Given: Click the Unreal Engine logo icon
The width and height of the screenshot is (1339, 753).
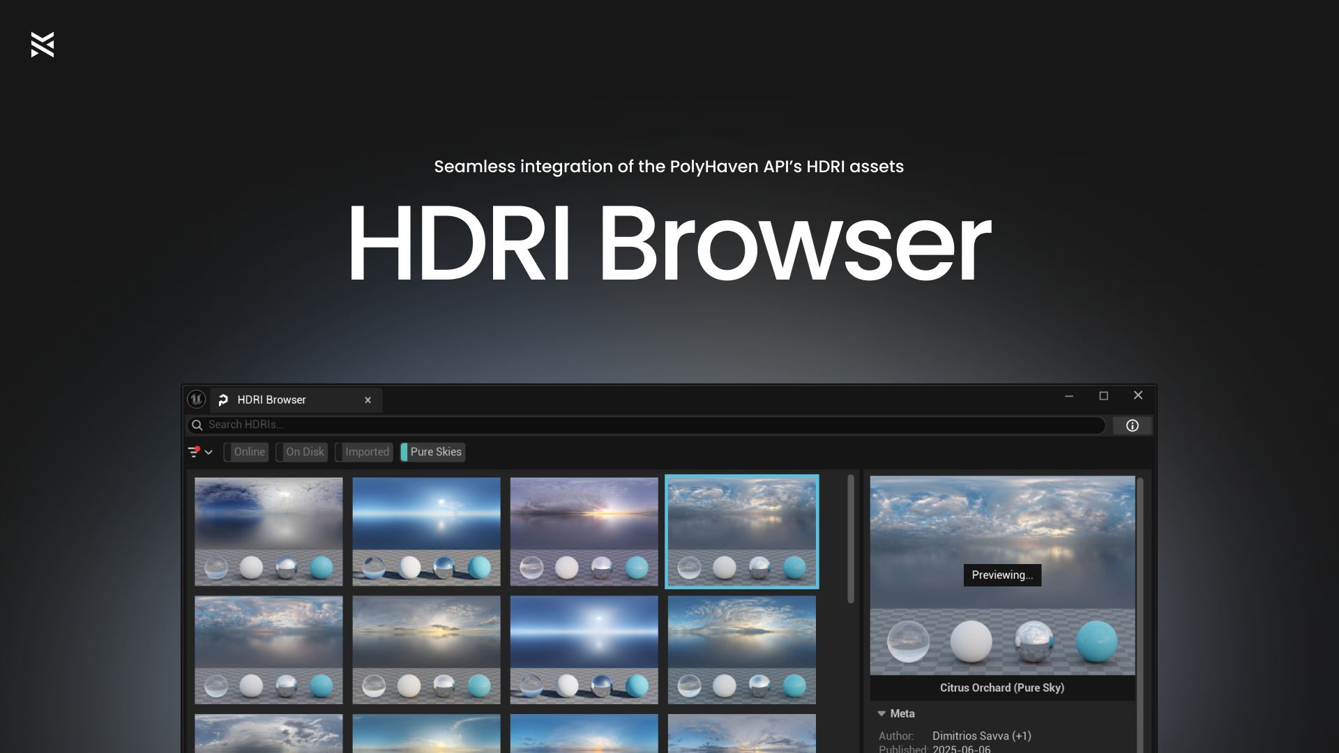Looking at the screenshot, I should (x=197, y=400).
